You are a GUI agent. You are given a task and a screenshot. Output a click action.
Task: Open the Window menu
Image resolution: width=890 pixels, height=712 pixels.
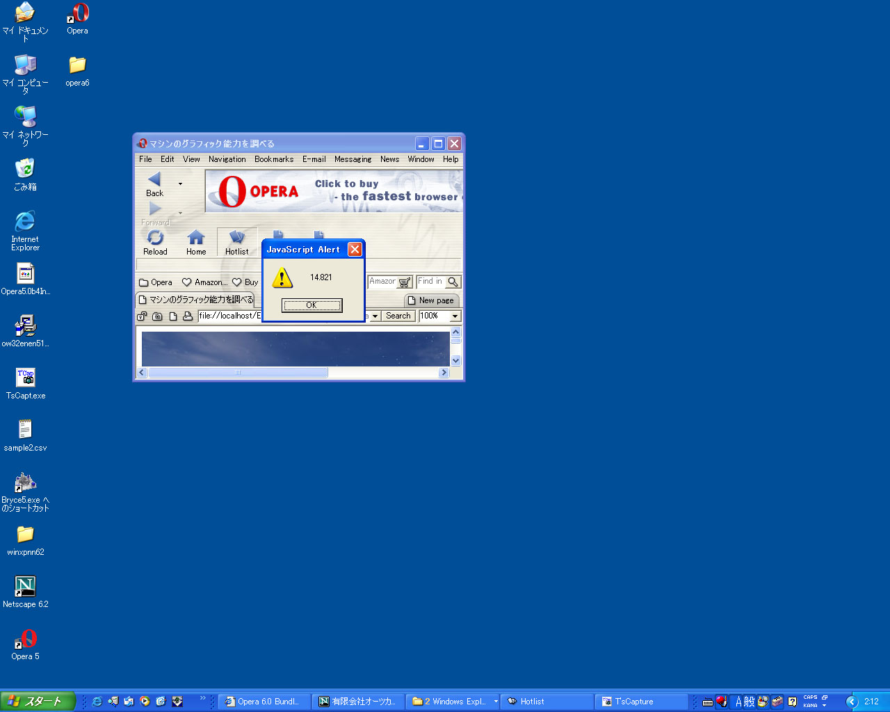421,159
